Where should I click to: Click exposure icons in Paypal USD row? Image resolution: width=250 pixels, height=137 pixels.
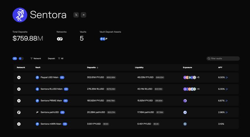(x=190, y=77)
